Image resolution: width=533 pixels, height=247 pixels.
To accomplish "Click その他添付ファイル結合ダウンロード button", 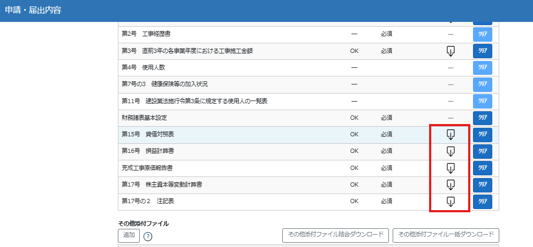I will point(335,235).
